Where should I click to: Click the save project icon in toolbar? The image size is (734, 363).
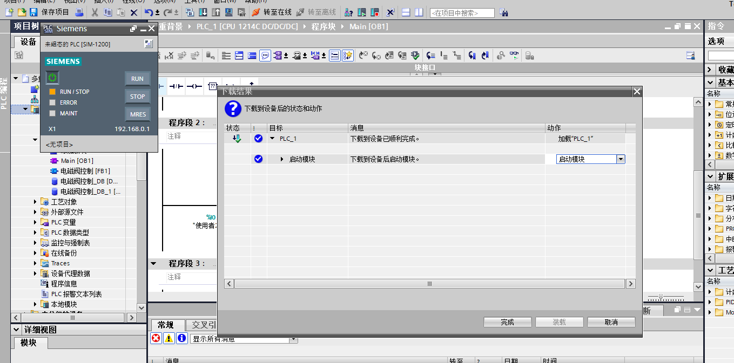pyautogui.click(x=33, y=12)
